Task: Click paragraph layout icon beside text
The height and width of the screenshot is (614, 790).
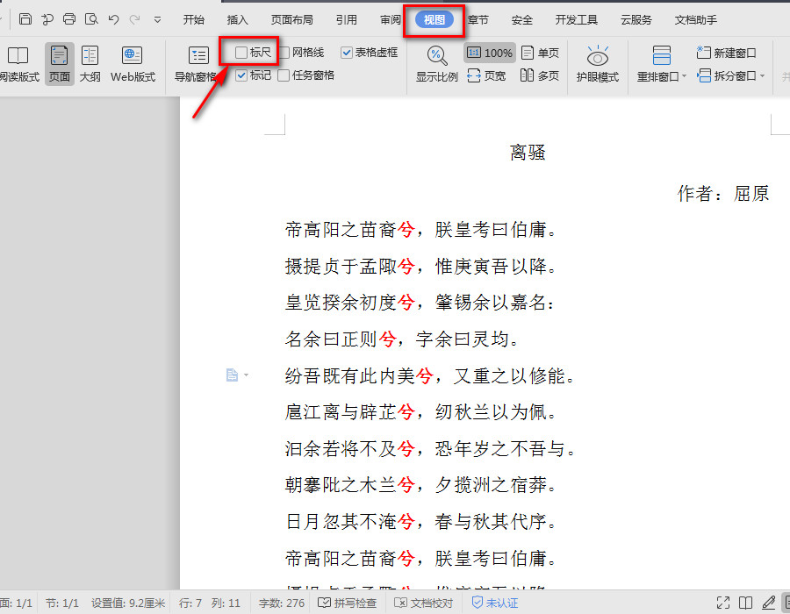Action: point(232,375)
